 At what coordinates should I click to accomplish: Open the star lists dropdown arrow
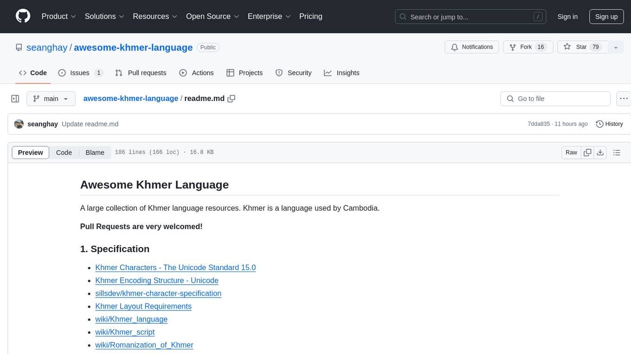616,47
